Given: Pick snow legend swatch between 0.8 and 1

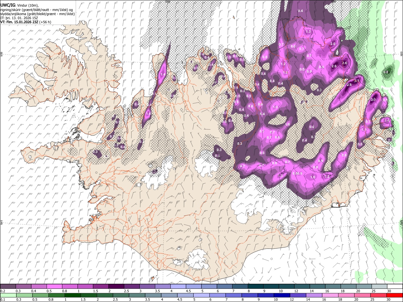Looking at the screenshot, I should coord(70,287).
